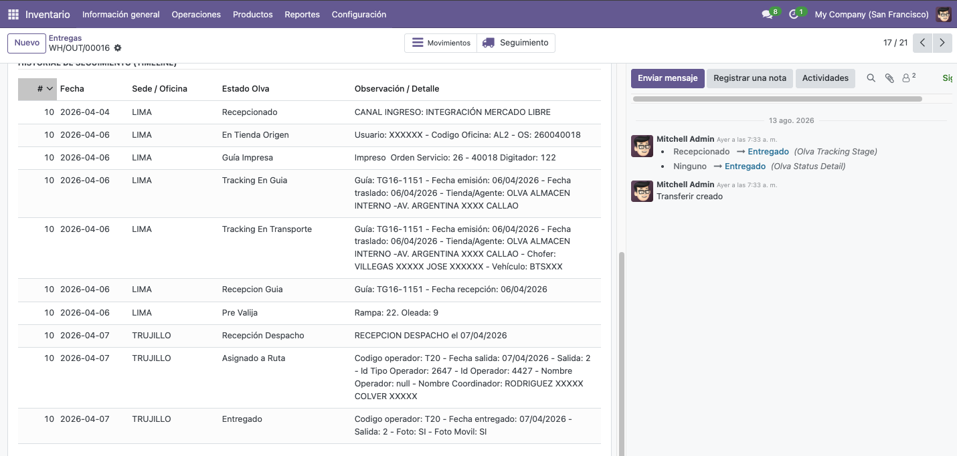
Task: Search chatter messages magnifier icon
Action: (871, 78)
